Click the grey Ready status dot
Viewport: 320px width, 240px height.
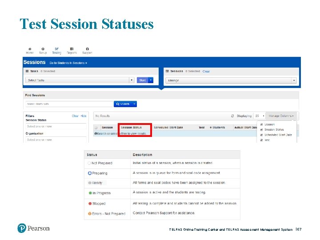[x=90, y=183]
